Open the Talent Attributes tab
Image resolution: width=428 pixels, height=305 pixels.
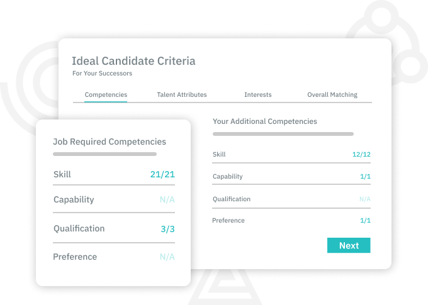point(182,95)
